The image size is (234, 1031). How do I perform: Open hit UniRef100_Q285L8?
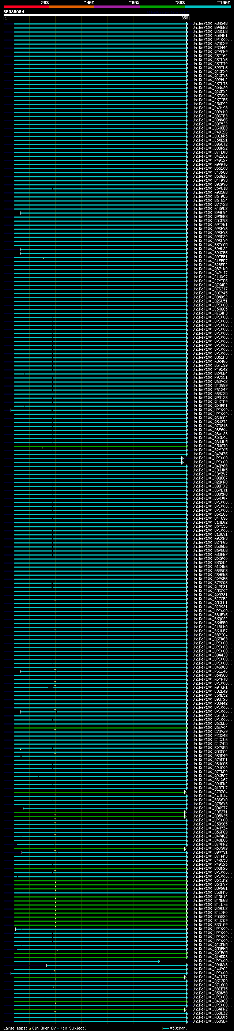pos(210,31)
